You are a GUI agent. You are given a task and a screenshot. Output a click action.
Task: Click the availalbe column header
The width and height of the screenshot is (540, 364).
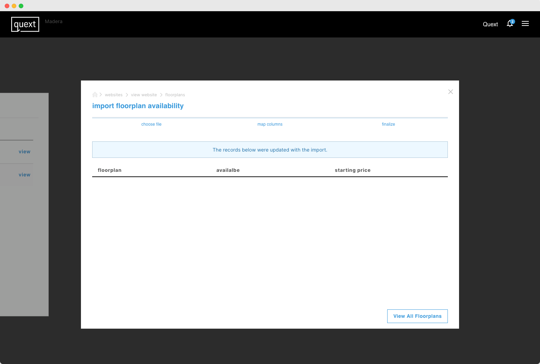[228, 170]
